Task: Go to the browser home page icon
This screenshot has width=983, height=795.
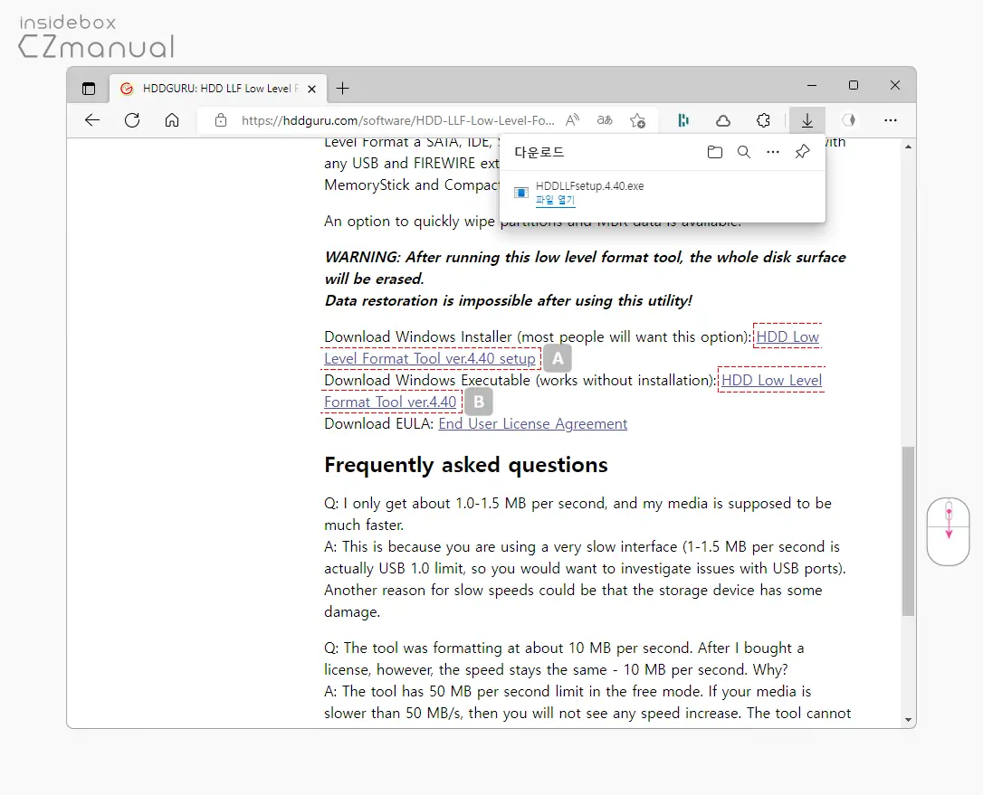Action: coord(172,120)
